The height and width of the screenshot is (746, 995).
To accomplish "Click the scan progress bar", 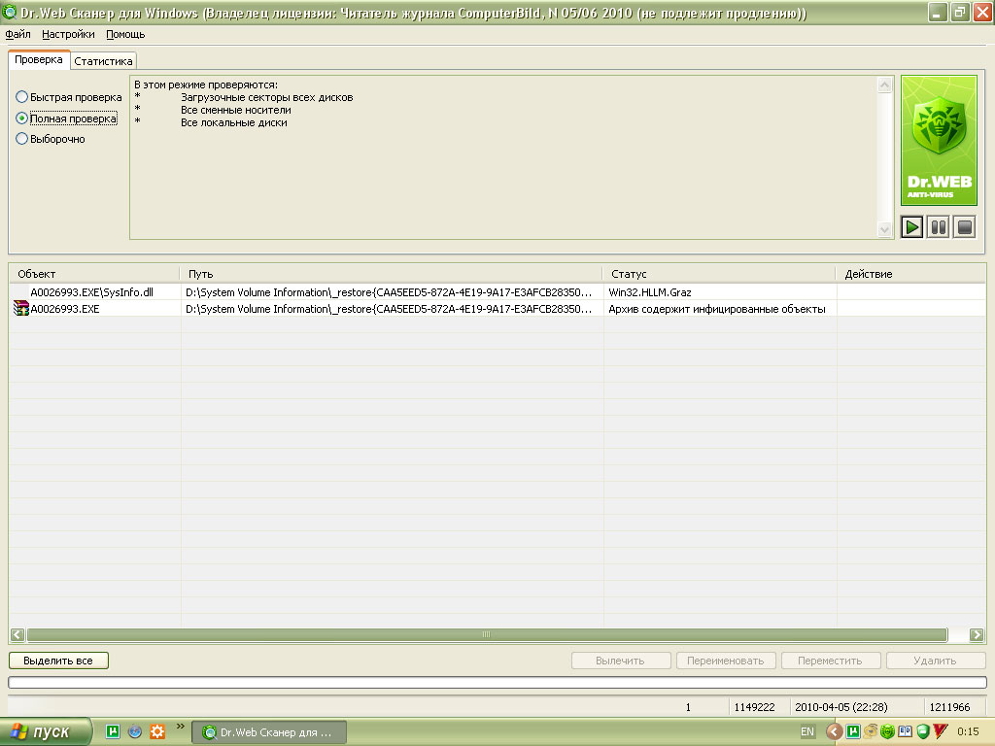I will click(x=497, y=683).
